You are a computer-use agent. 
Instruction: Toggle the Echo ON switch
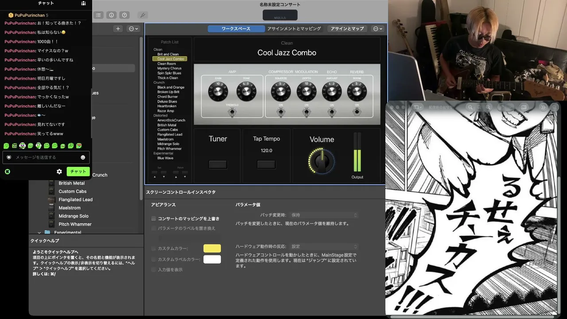pos(332,112)
